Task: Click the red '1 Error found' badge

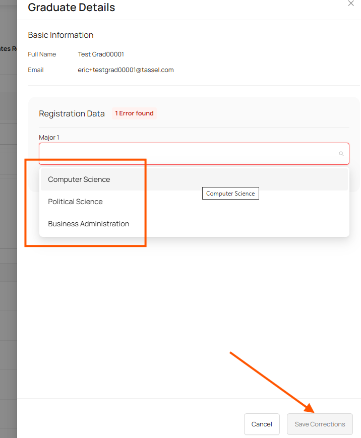Action: (x=134, y=113)
